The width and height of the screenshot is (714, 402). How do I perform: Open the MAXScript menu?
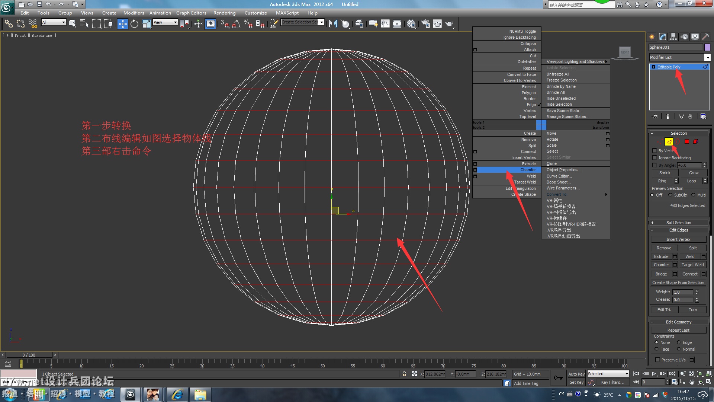tap(287, 13)
